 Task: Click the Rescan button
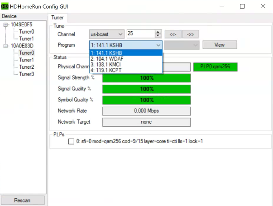click(x=23, y=200)
